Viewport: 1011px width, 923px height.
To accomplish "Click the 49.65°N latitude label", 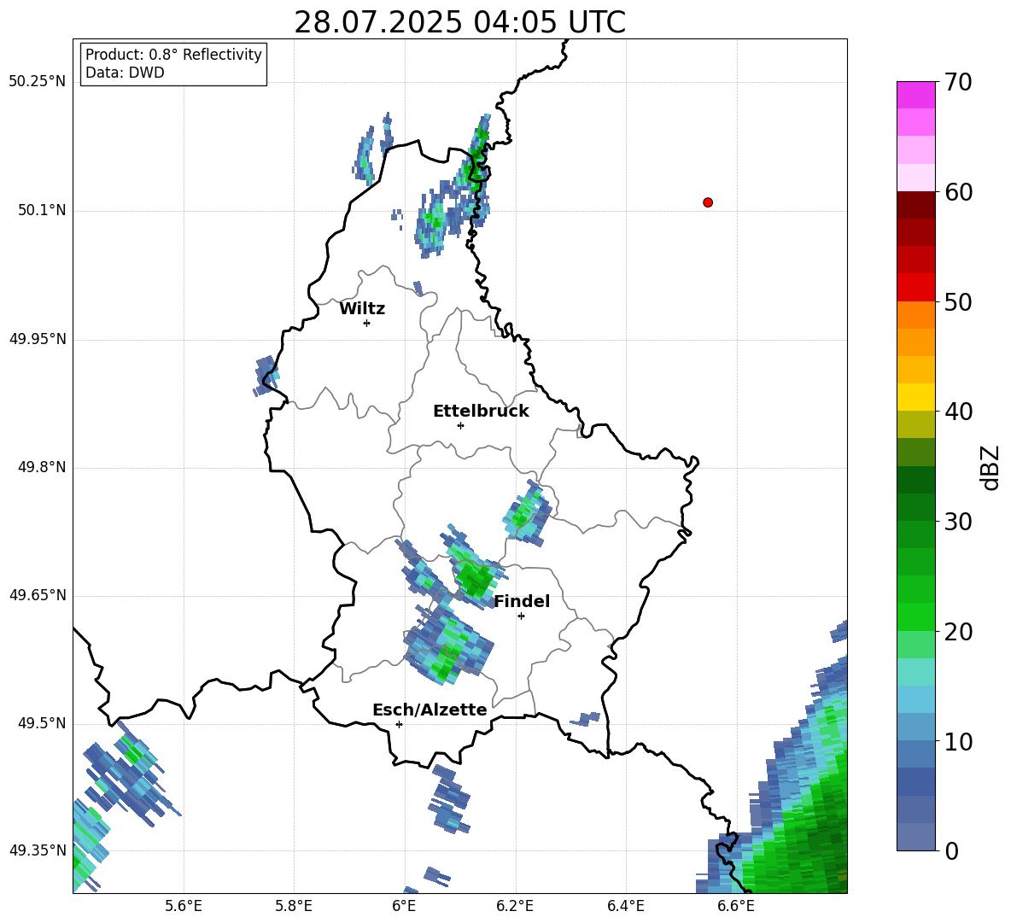I will 38,595.
